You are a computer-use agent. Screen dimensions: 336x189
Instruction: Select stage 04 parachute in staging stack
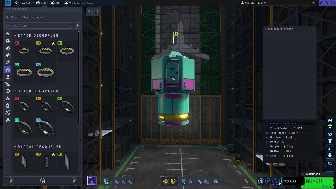pos(330,124)
